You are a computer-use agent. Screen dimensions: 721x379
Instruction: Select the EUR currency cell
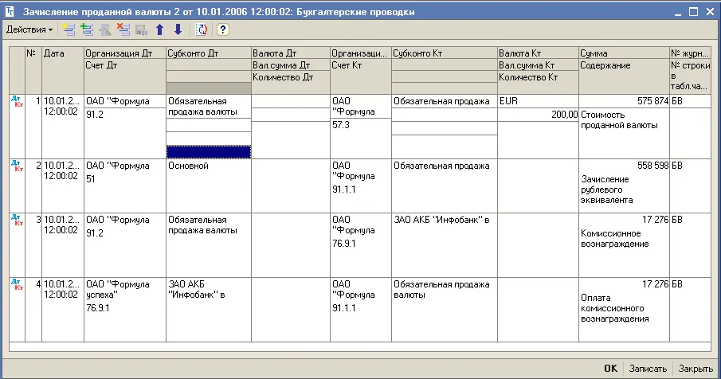(538, 101)
